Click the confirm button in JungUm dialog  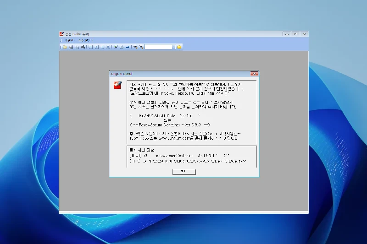point(184,172)
